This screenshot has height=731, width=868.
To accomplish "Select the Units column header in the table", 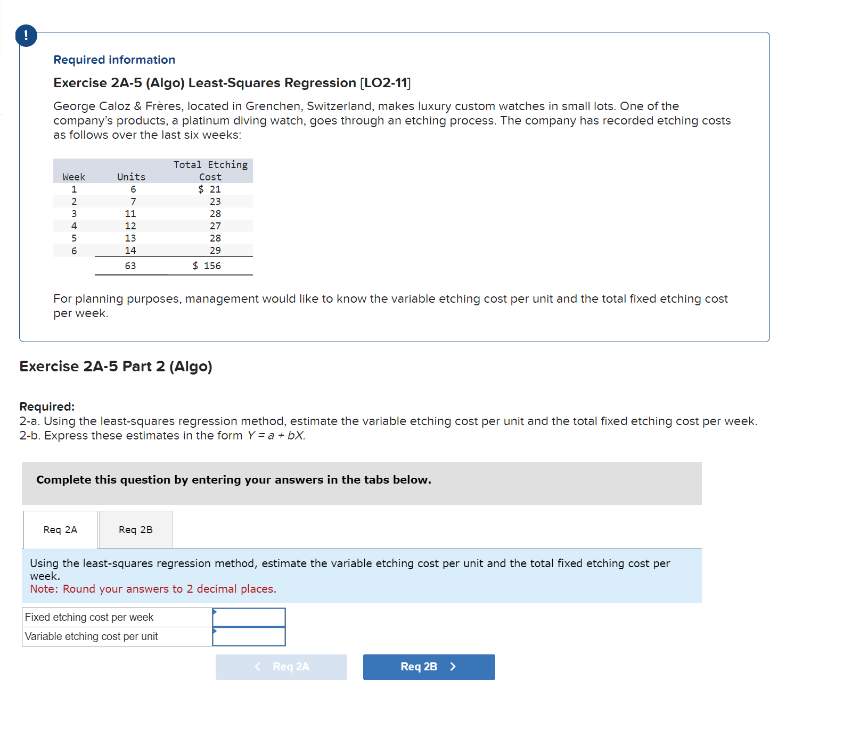I will [130, 177].
